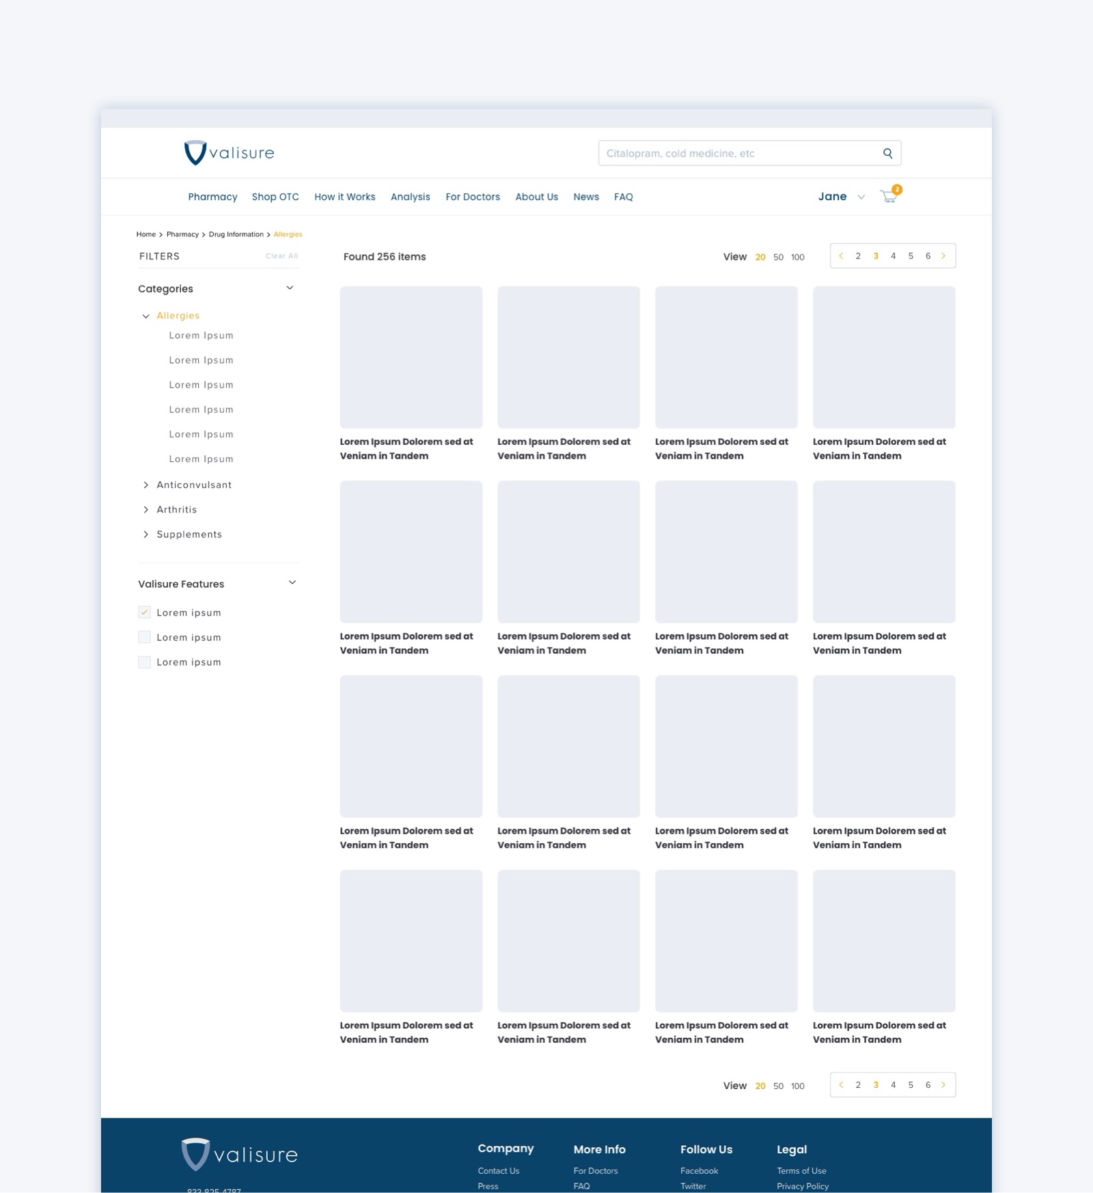Open first product thumbnail in top row
Image resolution: width=1093 pixels, height=1193 pixels.
(411, 357)
